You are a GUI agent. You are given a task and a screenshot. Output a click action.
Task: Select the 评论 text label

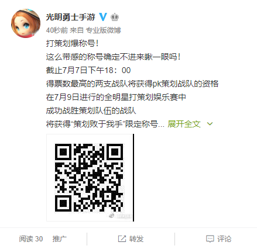pos(224,239)
